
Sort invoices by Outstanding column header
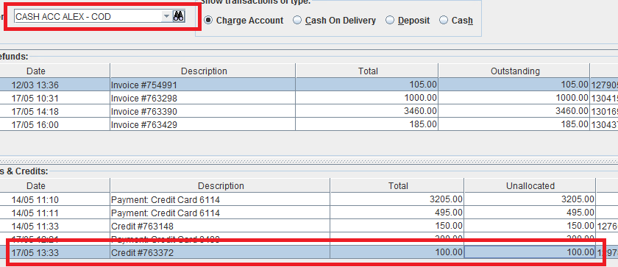click(x=514, y=71)
